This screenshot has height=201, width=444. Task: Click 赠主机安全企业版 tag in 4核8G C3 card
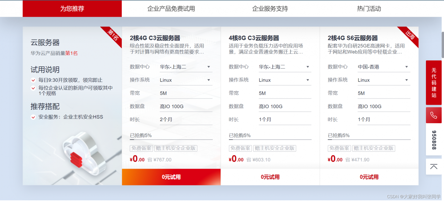[275, 148]
